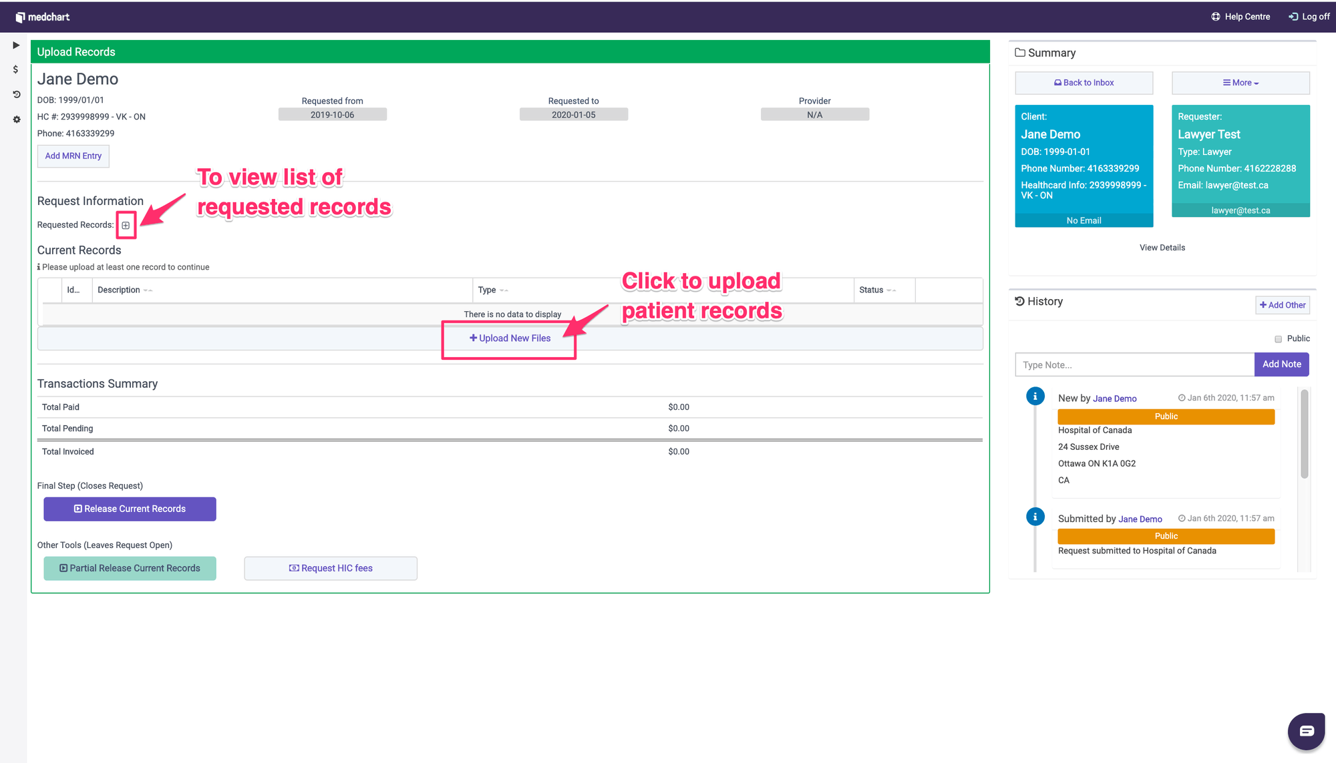The image size is (1336, 763).
Task: Check the Public note checkbox
Action: pyautogui.click(x=1278, y=339)
